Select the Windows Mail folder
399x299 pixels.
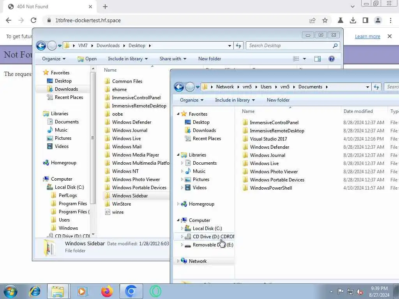pyautogui.click(x=123, y=146)
